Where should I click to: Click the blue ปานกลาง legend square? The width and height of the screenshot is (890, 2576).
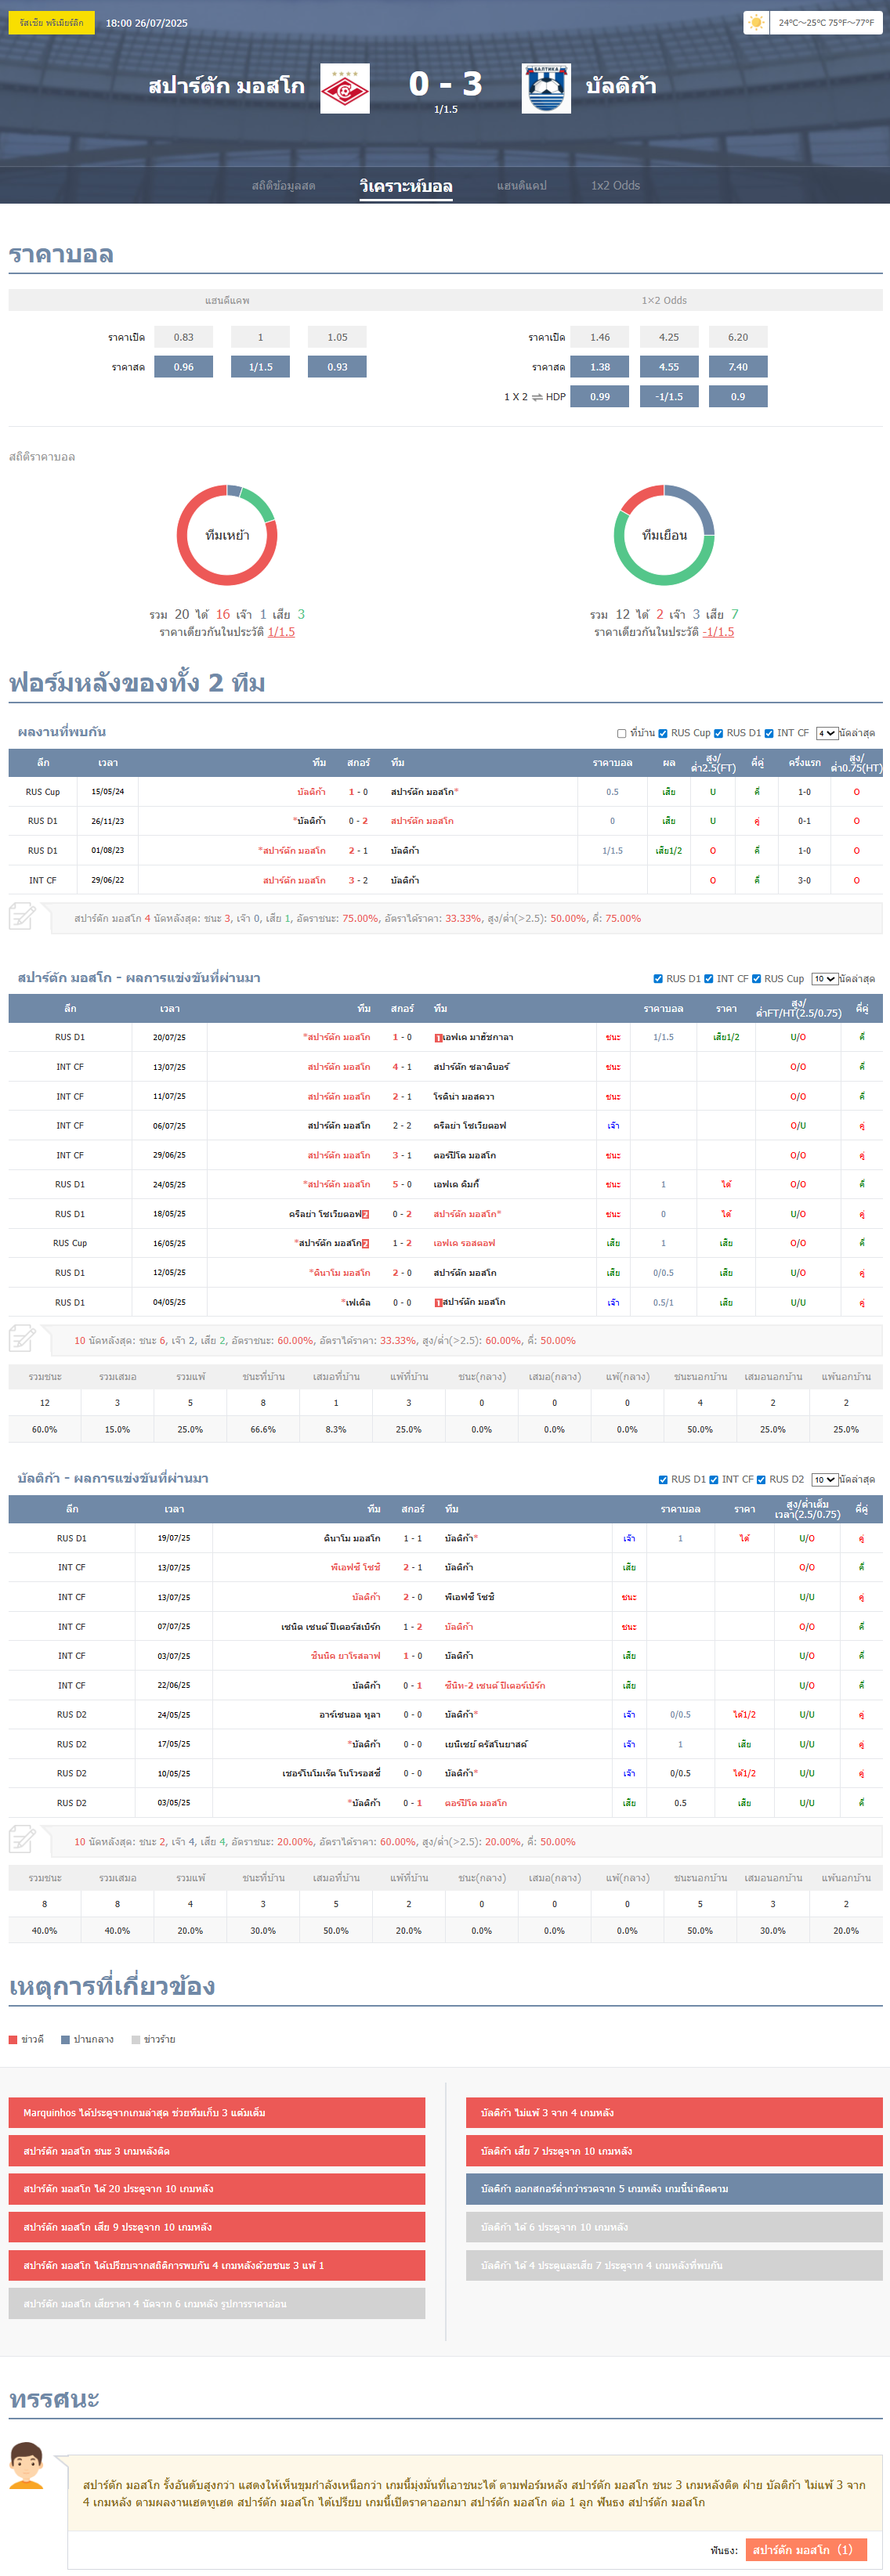coord(65,2039)
